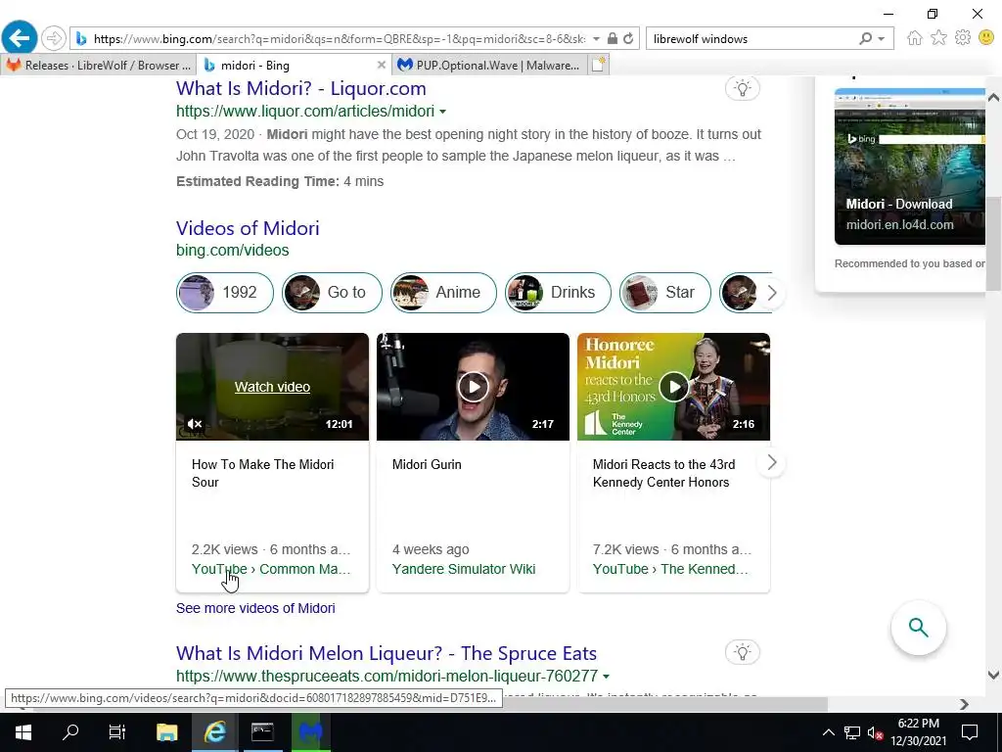Click the lightbulb icon beside Spruce Eats result

742,652
